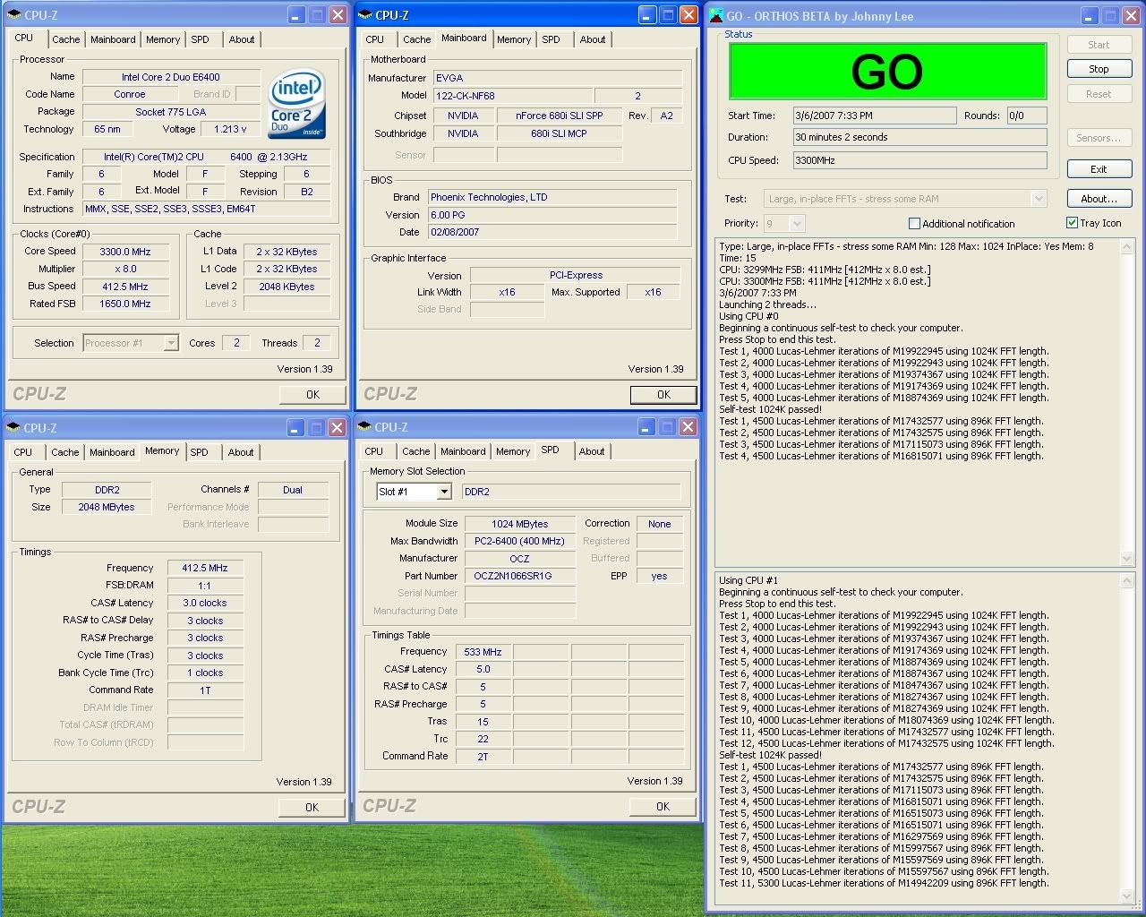Open Mainboard tab in the Memory tab window
Screen dimensions: 1146x917
[x=112, y=452]
